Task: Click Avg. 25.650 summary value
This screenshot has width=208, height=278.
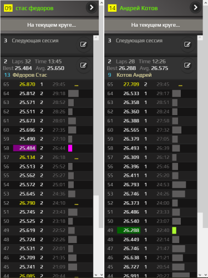Action: click(x=55, y=68)
